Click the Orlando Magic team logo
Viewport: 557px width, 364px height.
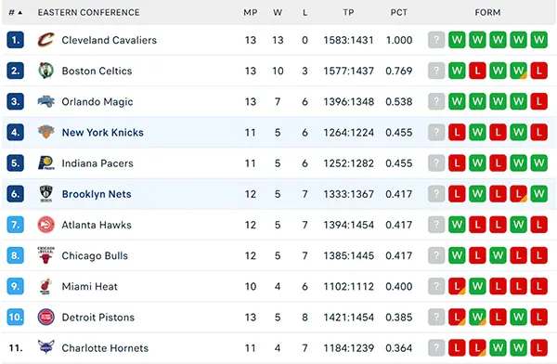pos(46,101)
